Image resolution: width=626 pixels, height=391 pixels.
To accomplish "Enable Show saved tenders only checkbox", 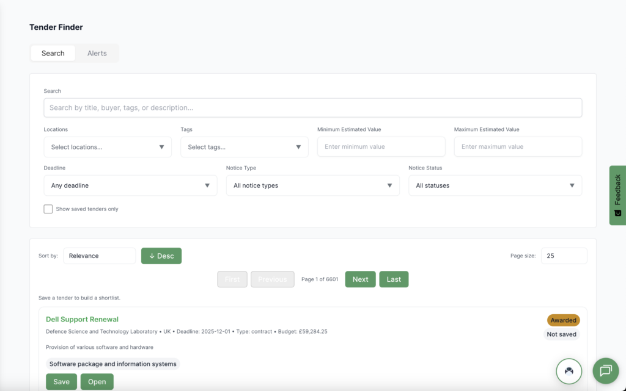I will [48, 209].
